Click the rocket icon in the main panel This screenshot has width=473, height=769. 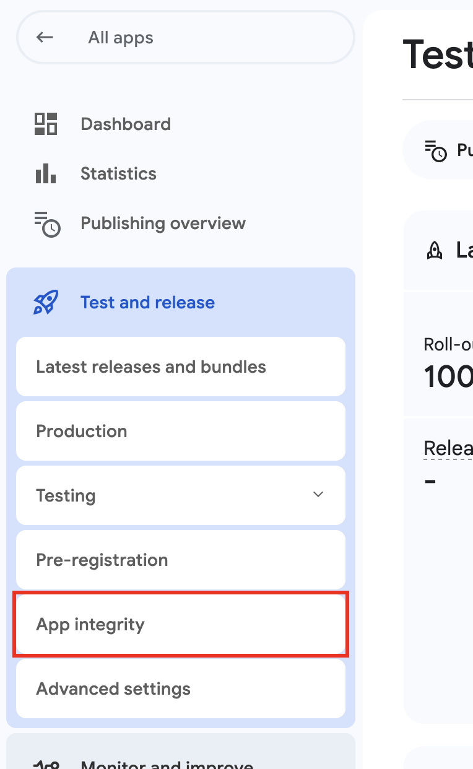[x=435, y=250]
